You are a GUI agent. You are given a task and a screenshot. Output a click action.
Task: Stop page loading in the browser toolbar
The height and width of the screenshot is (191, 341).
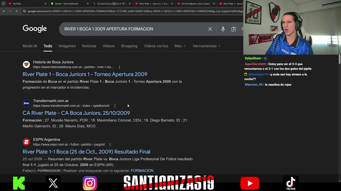(17, 11)
